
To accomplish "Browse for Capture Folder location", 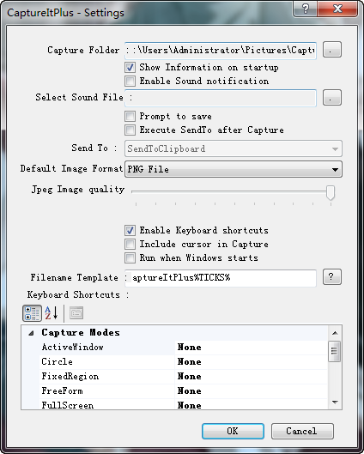I will click(x=332, y=50).
